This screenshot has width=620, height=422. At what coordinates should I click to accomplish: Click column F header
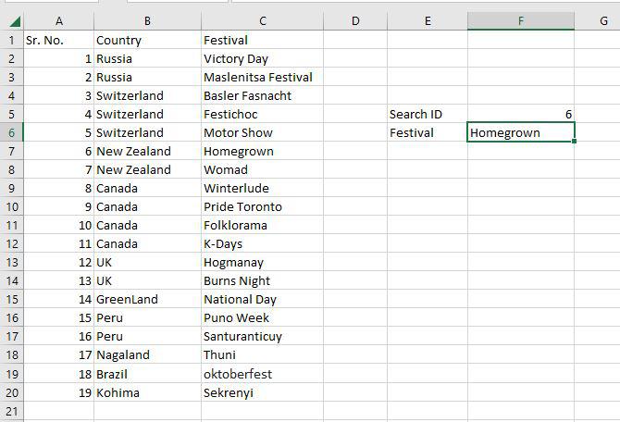point(521,20)
